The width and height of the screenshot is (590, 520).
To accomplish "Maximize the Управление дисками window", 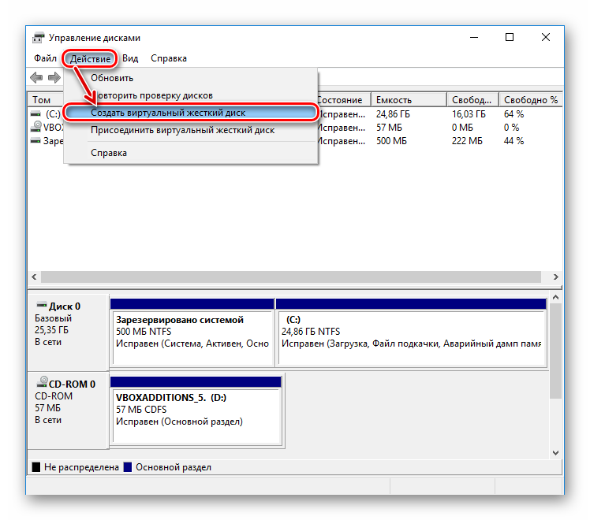I will tap(510, 37).
